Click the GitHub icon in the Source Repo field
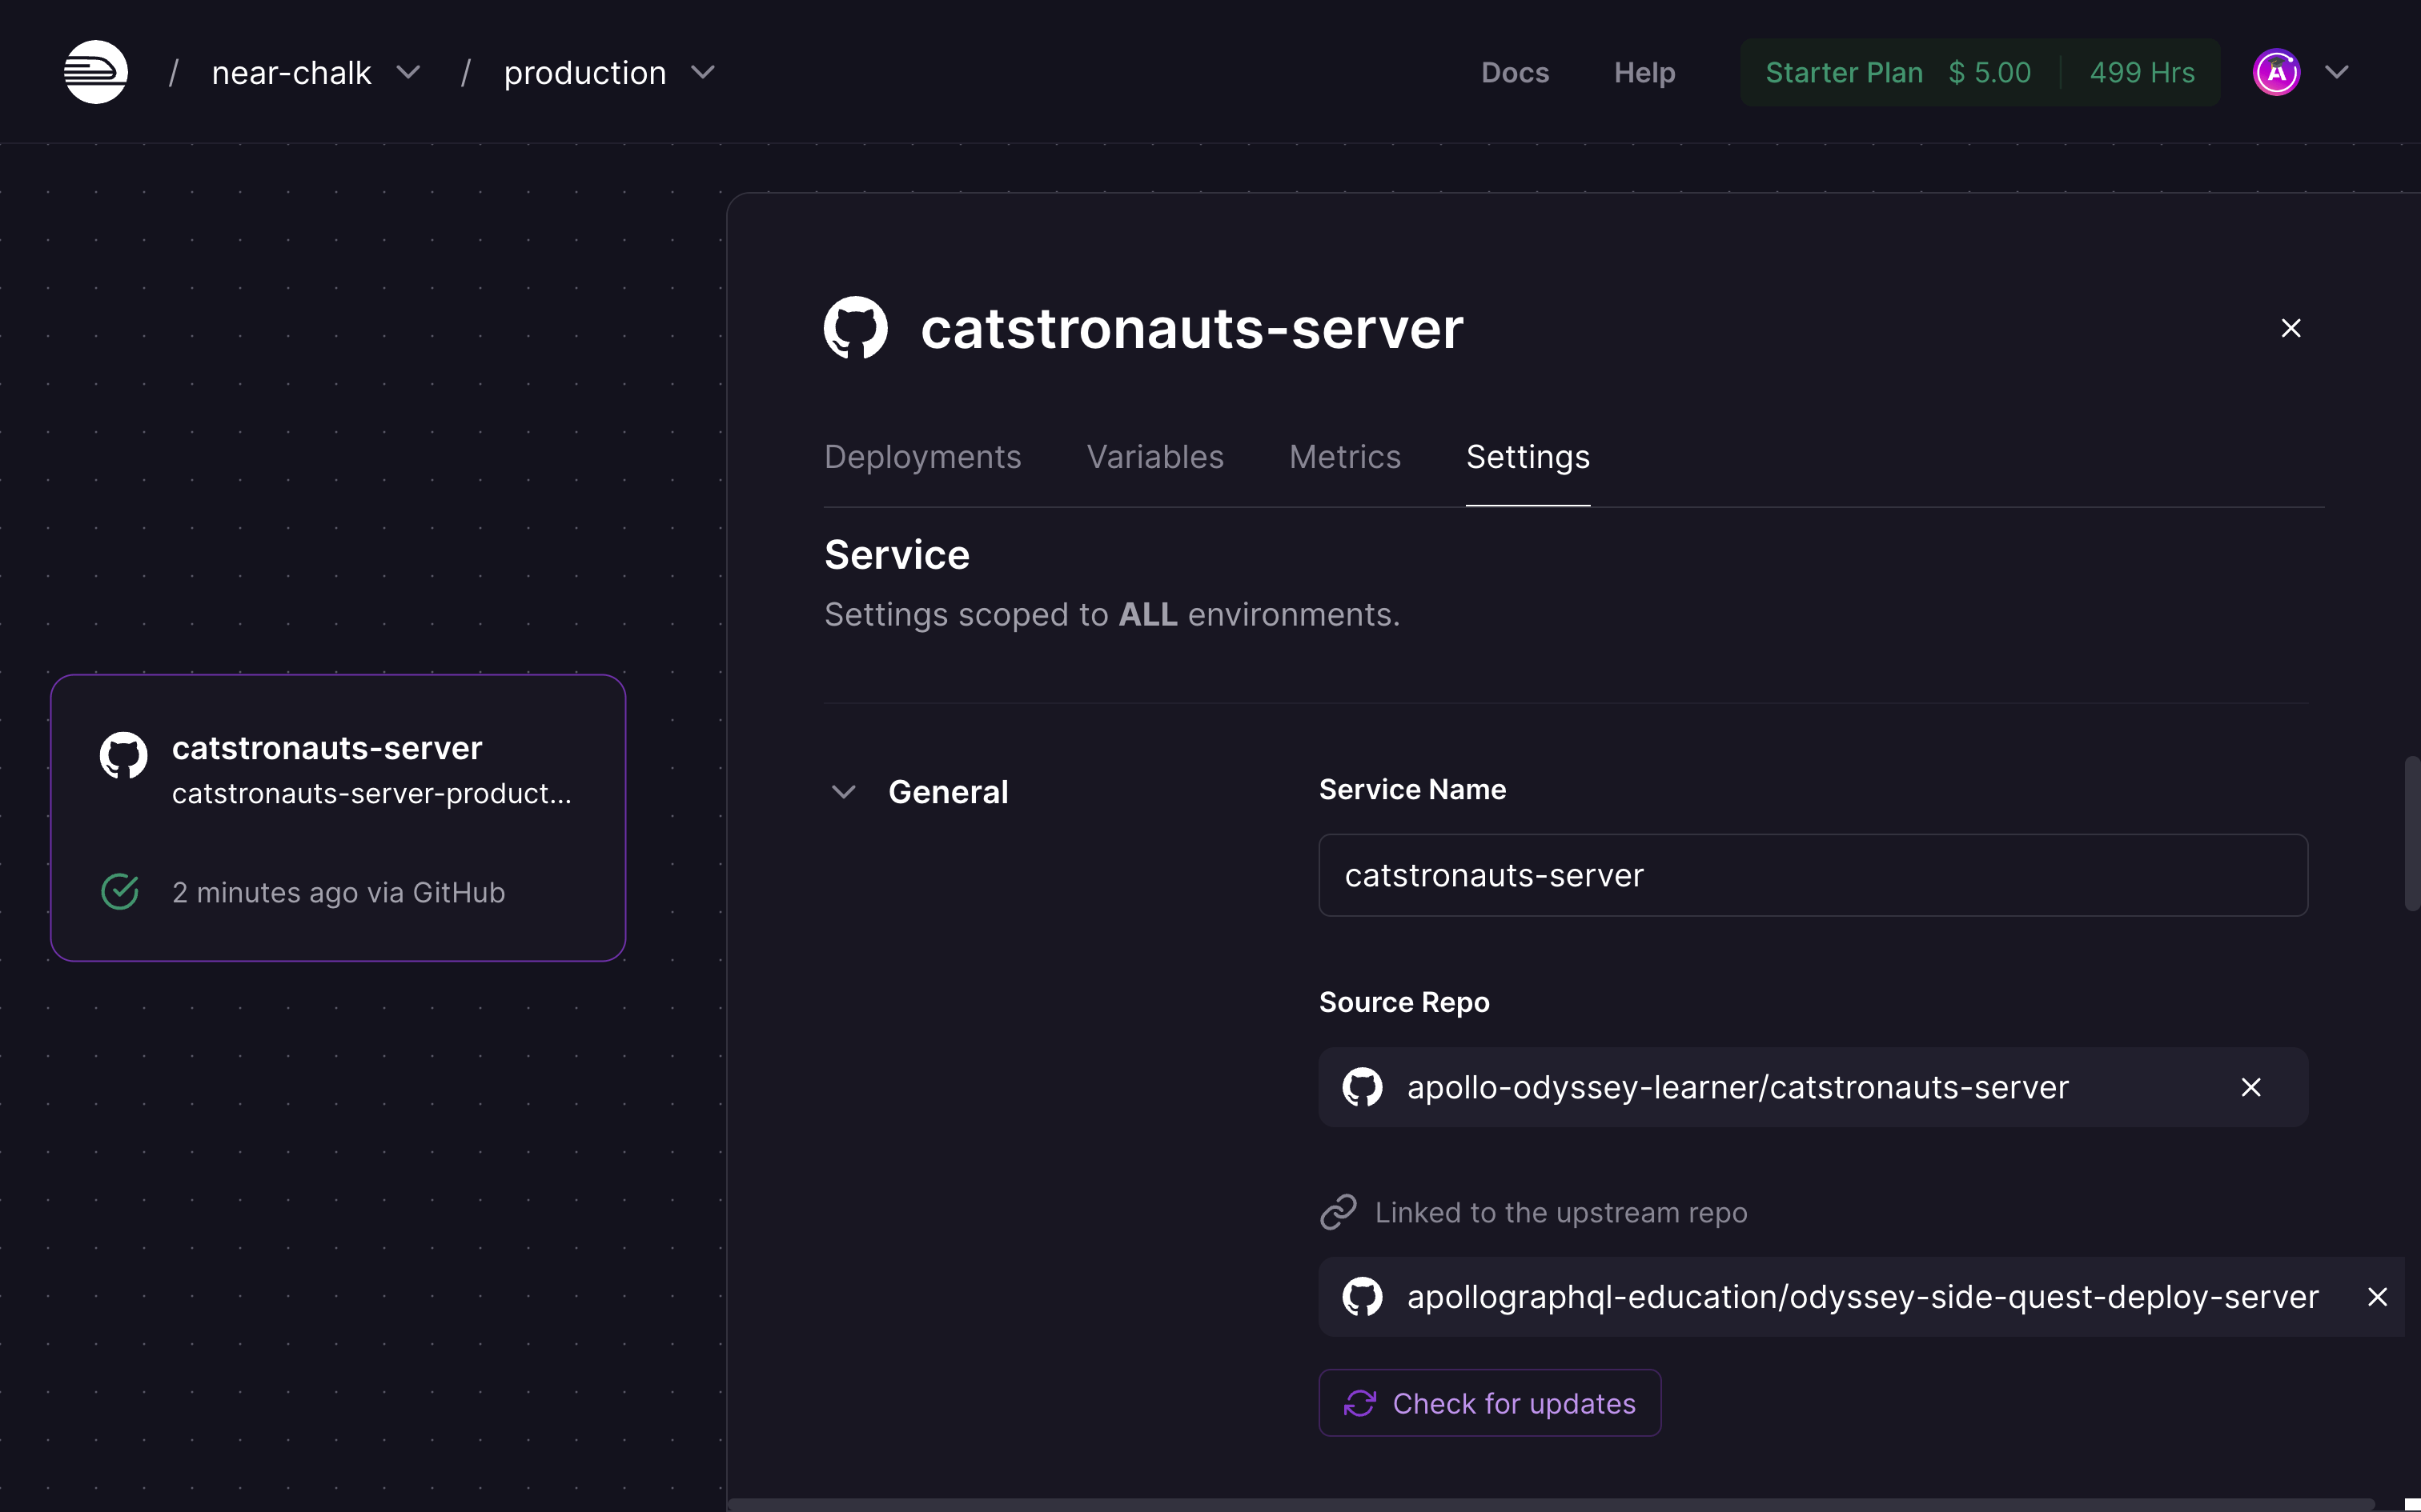 pyautogui.click(x=1362, y=1087)
